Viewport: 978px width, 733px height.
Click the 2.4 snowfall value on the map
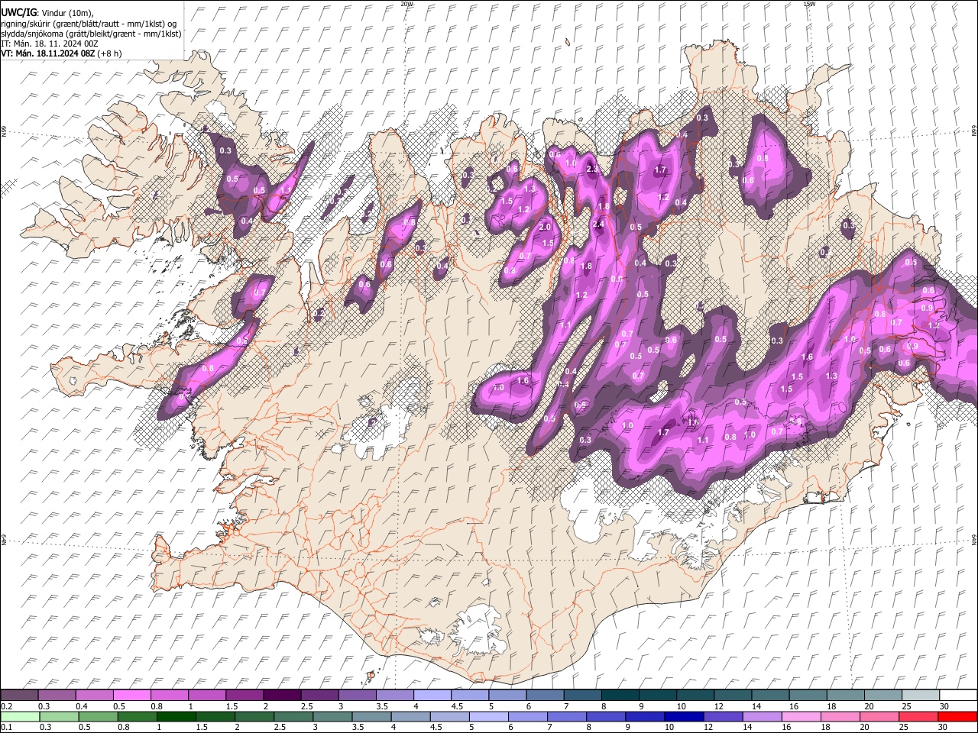point(598,224)
